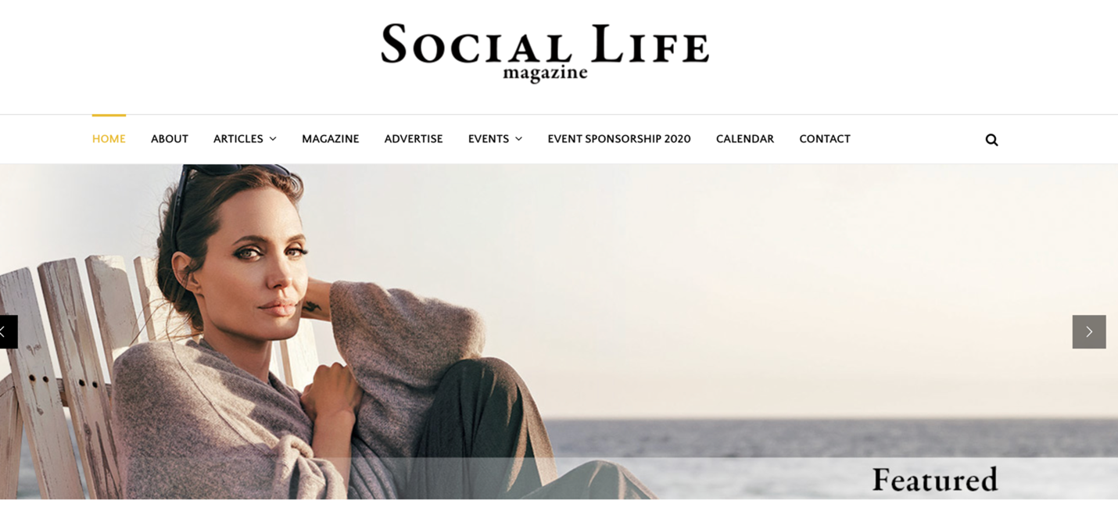Open Event Sponsorship 2020 link
The width and height of the screenshot is (1118, 508).
pos(619,139)
